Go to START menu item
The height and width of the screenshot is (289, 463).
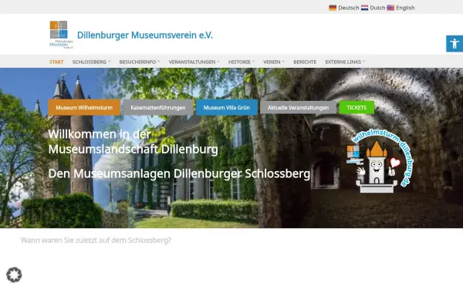[x=56, y=62]
